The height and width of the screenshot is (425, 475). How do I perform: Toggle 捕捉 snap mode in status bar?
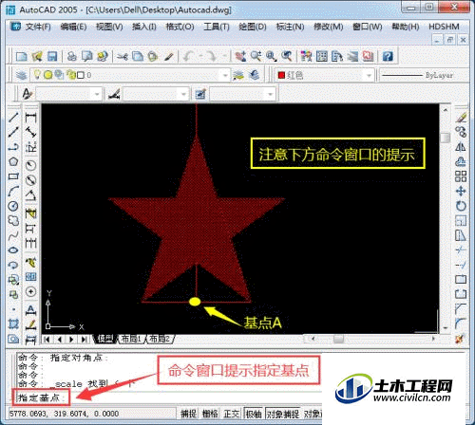click(188, 414)
